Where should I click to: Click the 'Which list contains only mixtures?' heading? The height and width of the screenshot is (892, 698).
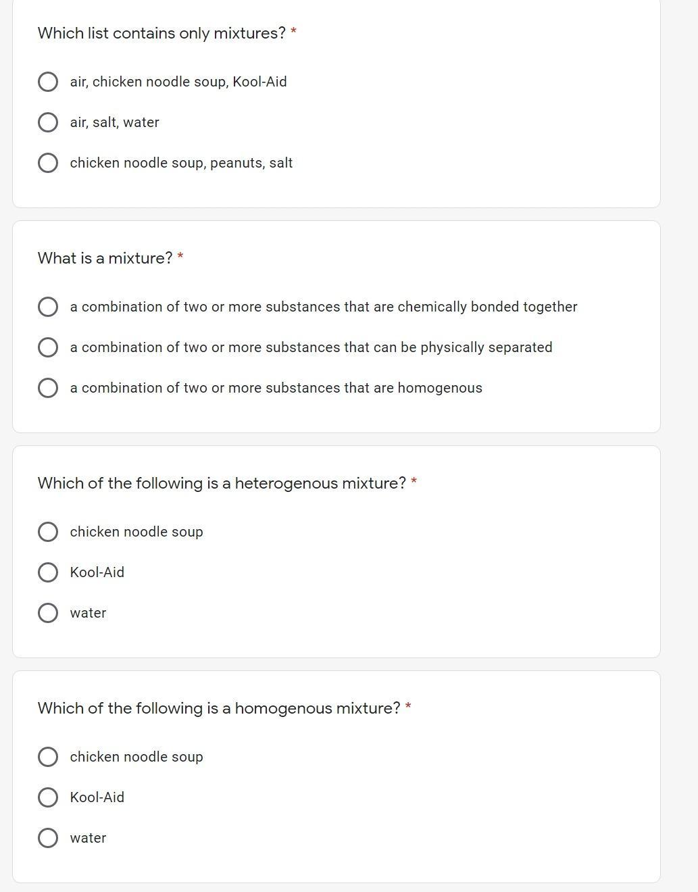pyautogui.click(x=161, y=33)
